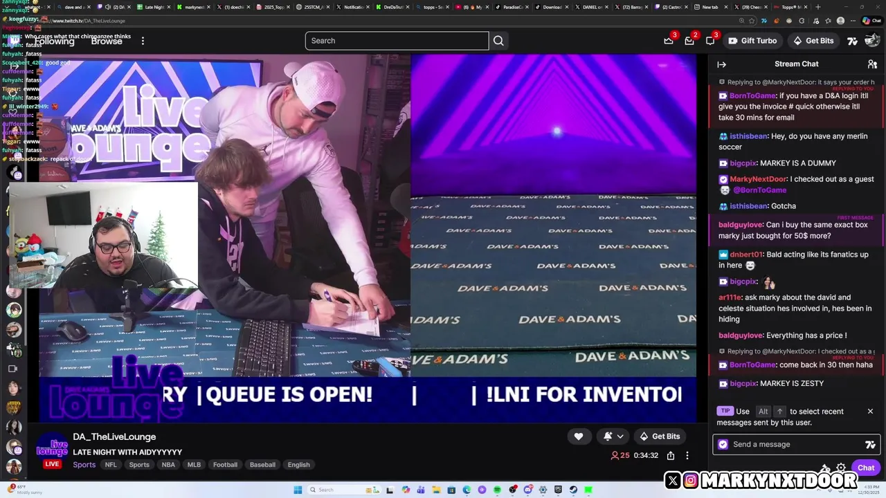886x498 pixels.
Task: Click the search magnifier button
Action: [498, 41]
